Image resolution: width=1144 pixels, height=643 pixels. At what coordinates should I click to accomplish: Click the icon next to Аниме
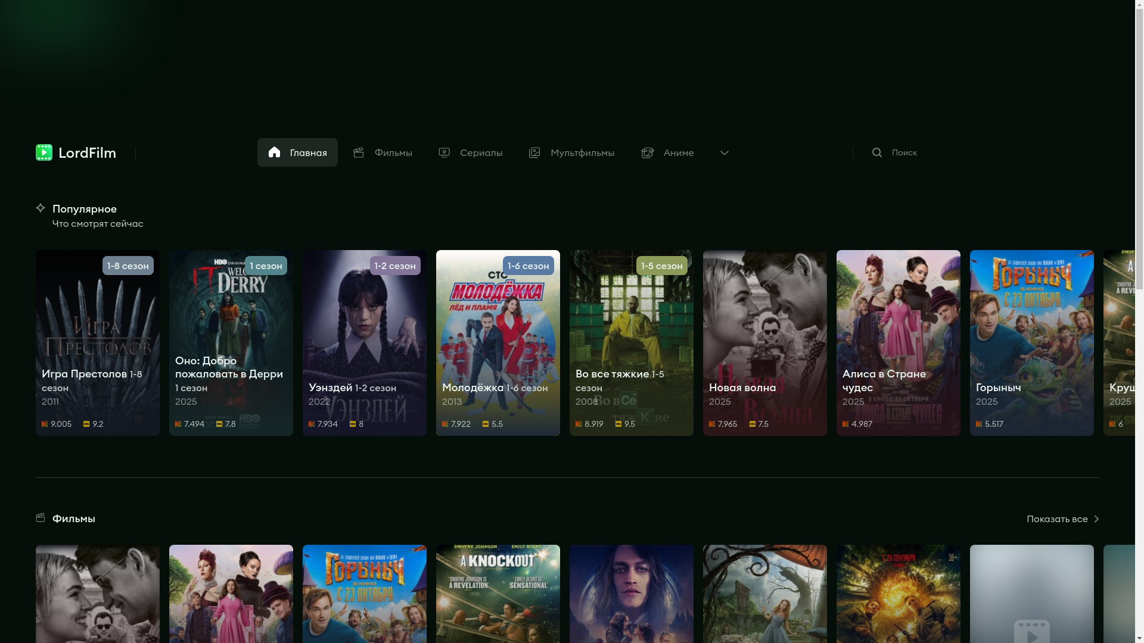point(648,152)
